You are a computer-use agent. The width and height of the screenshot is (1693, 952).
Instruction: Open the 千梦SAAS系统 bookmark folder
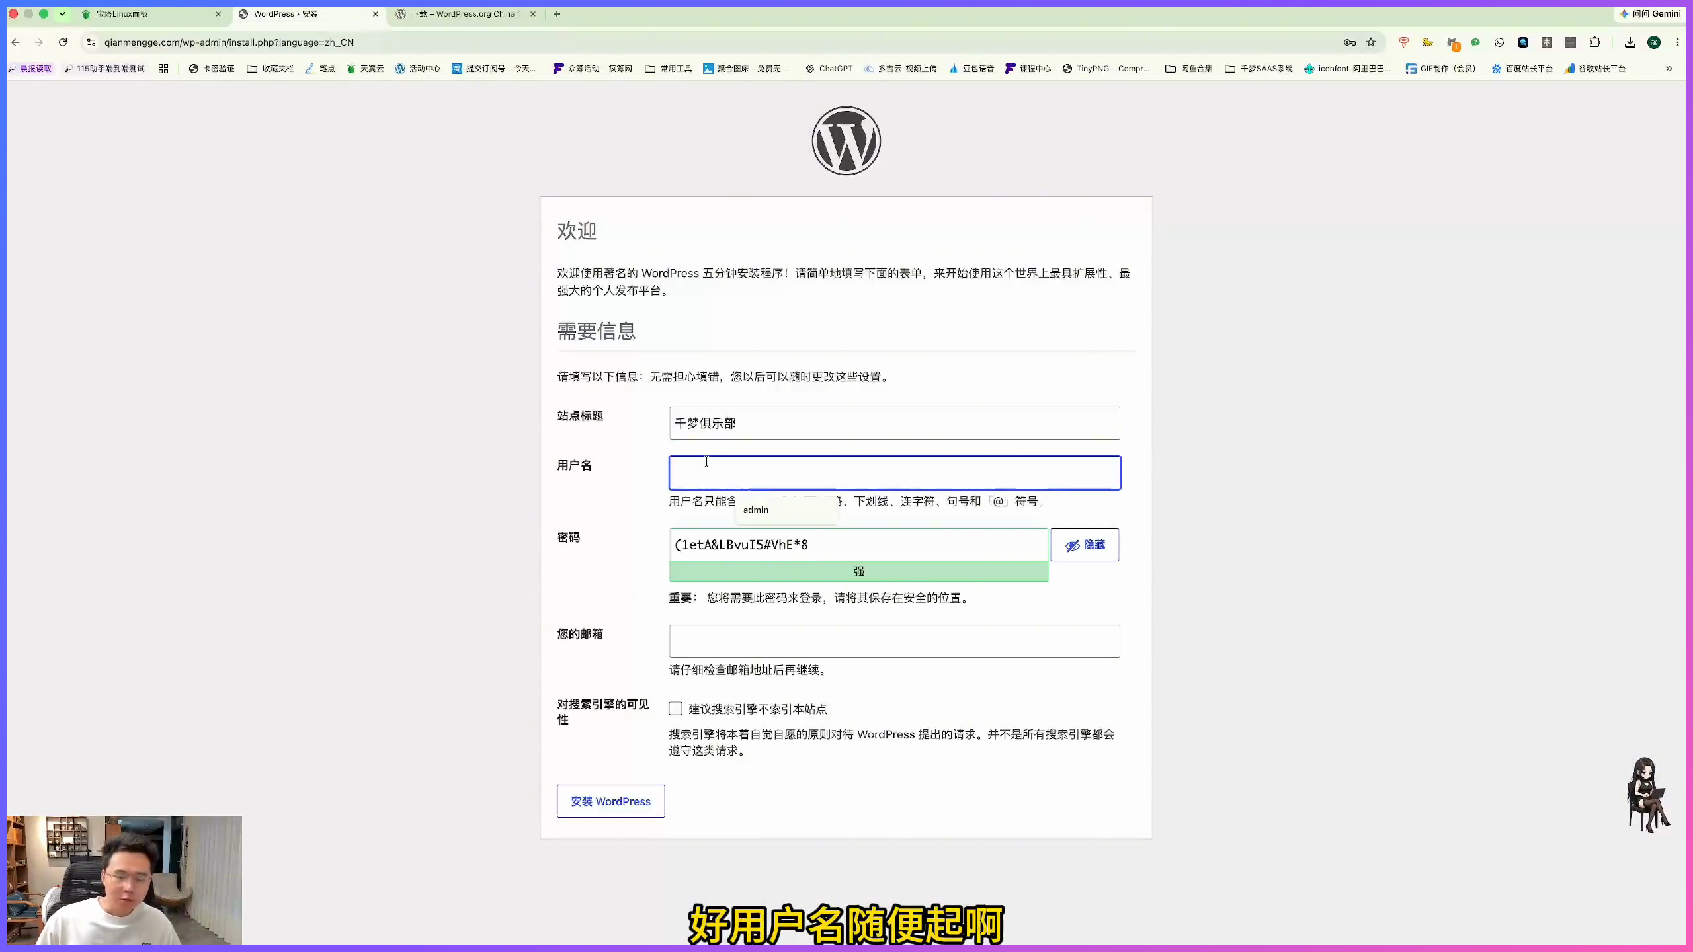click(1259, 69)
